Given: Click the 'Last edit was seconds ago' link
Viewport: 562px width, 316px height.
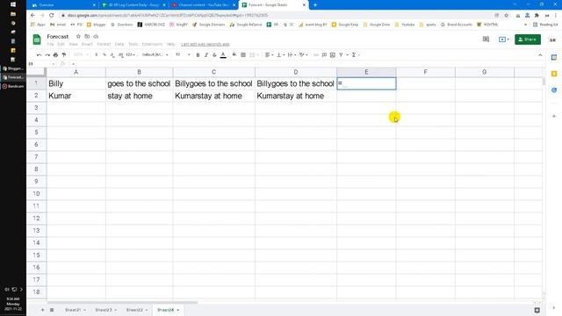Looking at the screenshot, I should pos(205,44).
